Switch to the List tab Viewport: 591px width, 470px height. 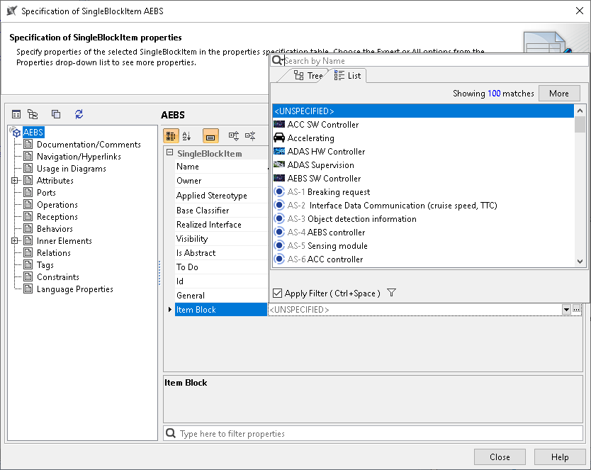pyautogui.click(x=347, y=76)
